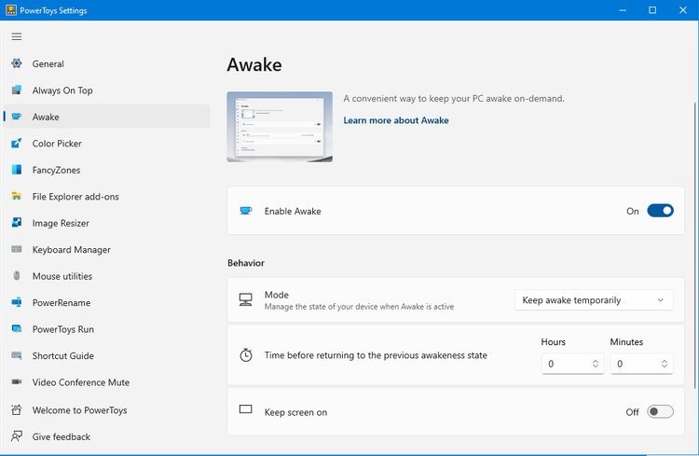This screenshot has height=456, width=699.
Task: Open Shortcut Guide settings
Action: pyautogui.click(x=106, y=355)
